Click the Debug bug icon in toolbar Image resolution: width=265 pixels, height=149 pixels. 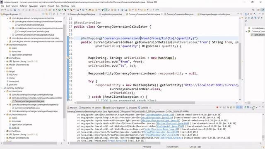click(53, 10)
